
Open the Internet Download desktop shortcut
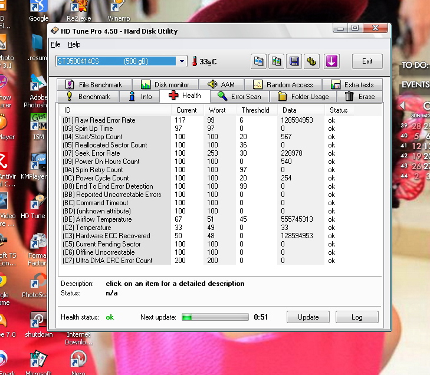click(x=78, y=338)
